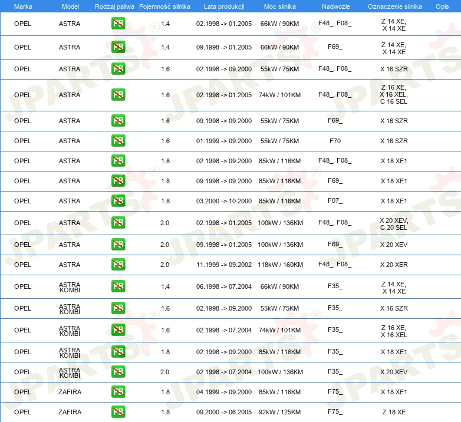Click the Rodzaj paliwa column header
Image resolution: width=461 pixels, height=422 pixels.
pos(114,6)
